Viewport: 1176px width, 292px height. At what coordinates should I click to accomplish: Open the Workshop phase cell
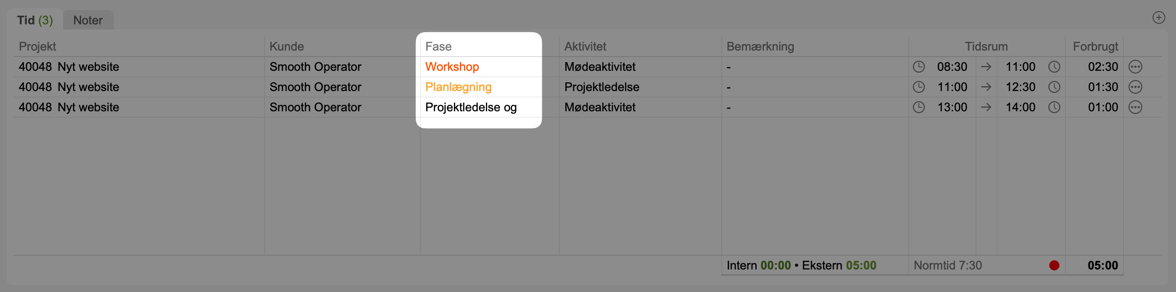452,67
